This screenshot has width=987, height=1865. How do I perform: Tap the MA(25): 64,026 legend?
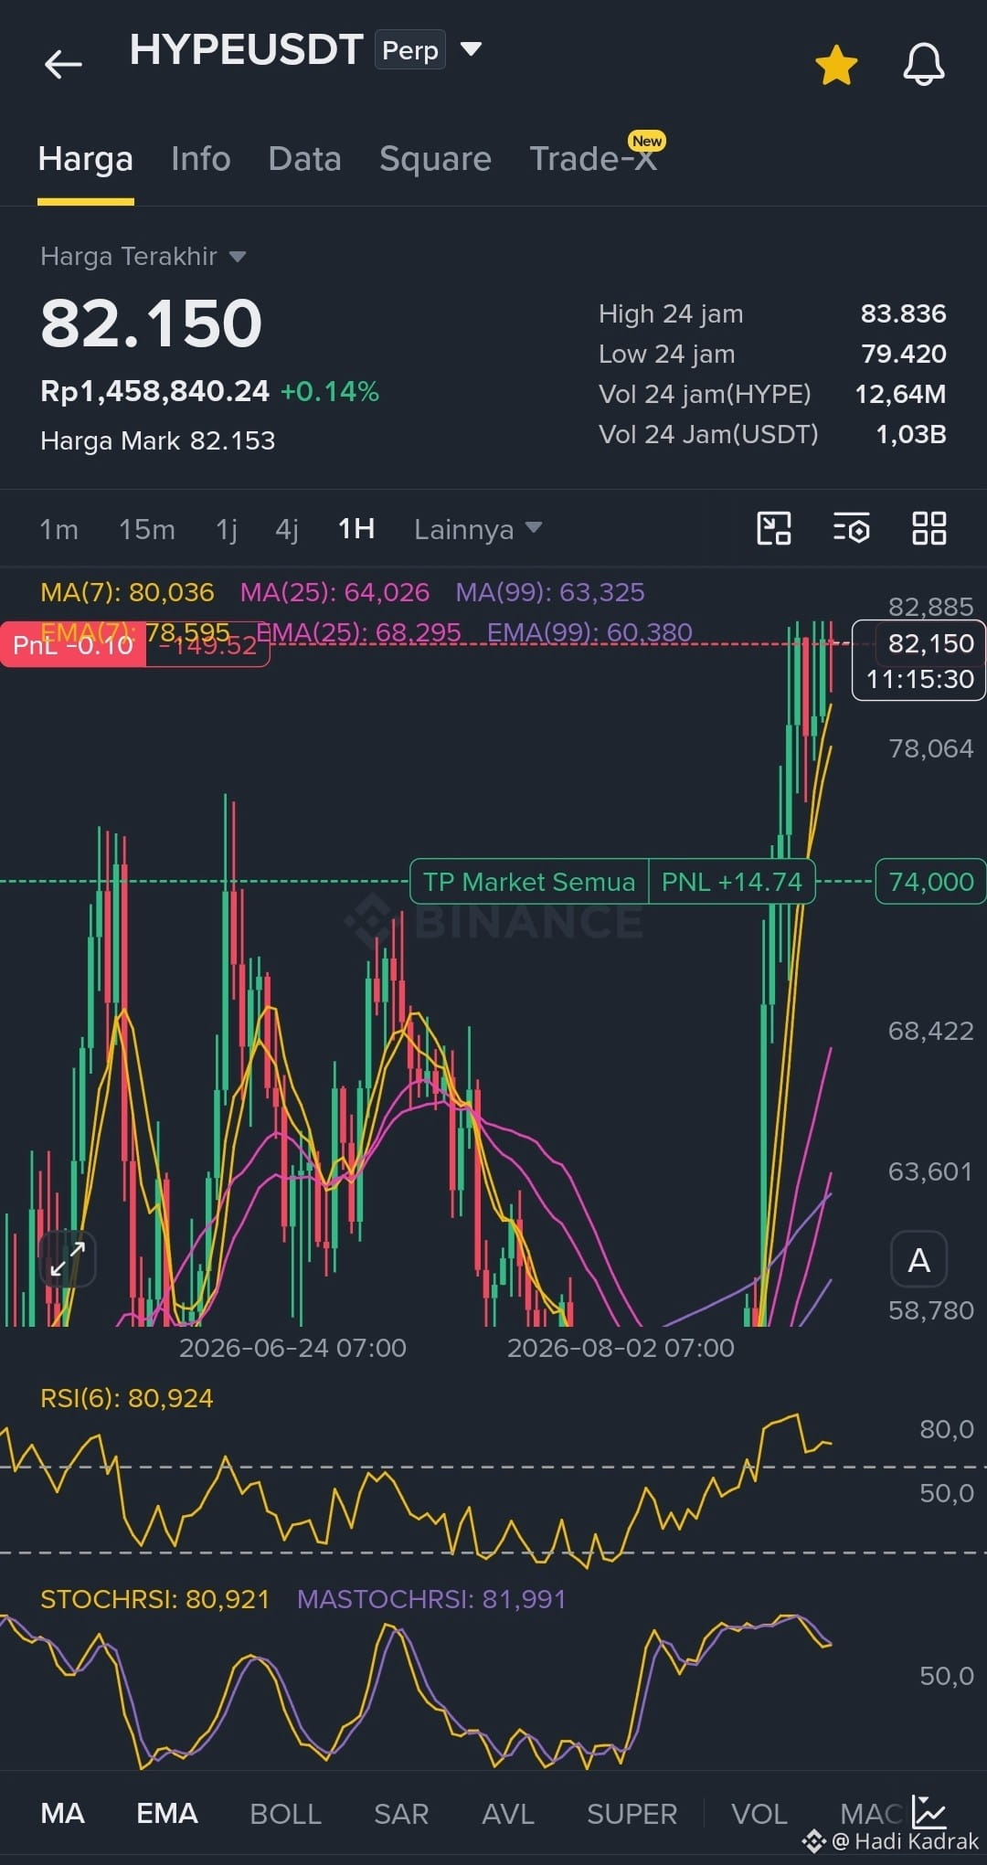click(x=334, y=592)
